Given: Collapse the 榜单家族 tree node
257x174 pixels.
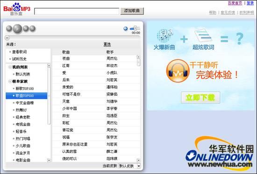Looking at the screenshot, I should tap(10, 81).
